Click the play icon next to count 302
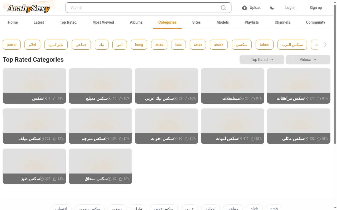This screenshot has height=210, width=337. (42, 139)
